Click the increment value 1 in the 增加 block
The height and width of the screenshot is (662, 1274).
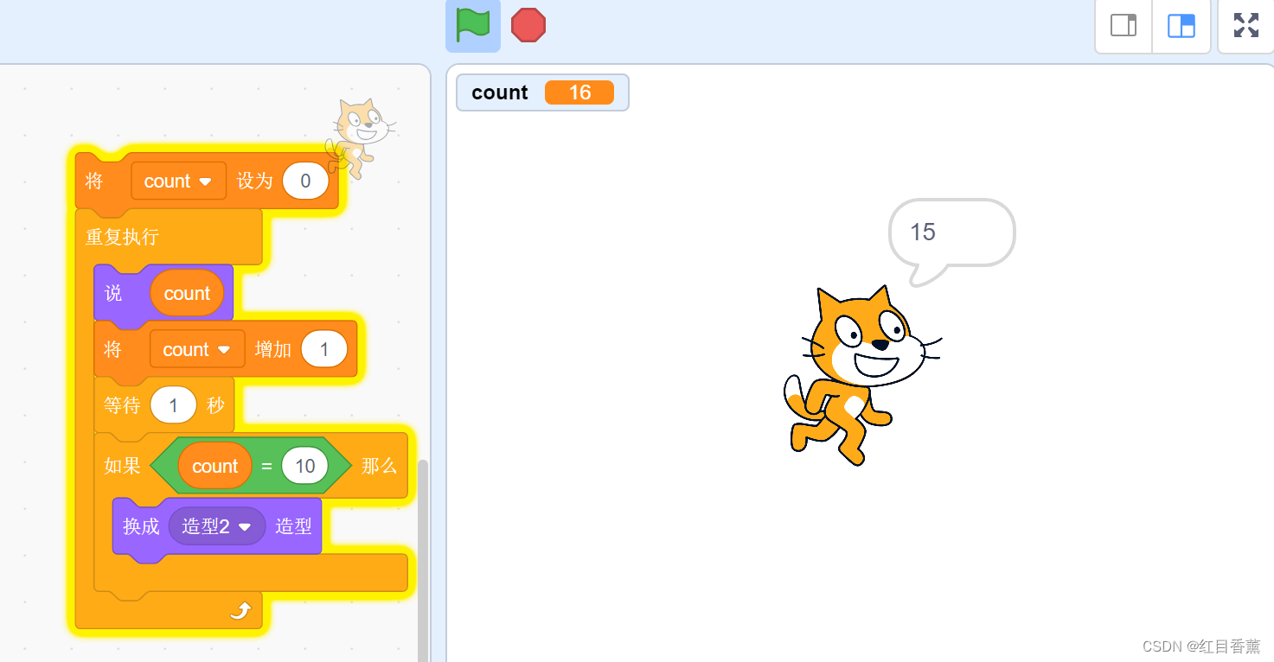click(x=324, y=349)
